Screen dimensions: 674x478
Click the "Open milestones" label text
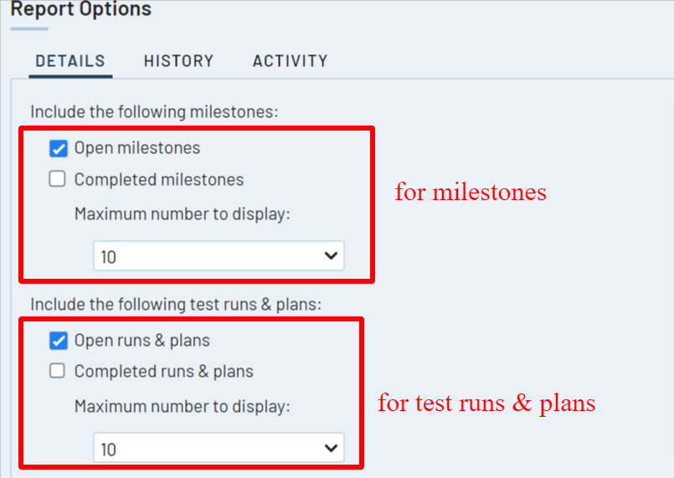coord(137,148)
